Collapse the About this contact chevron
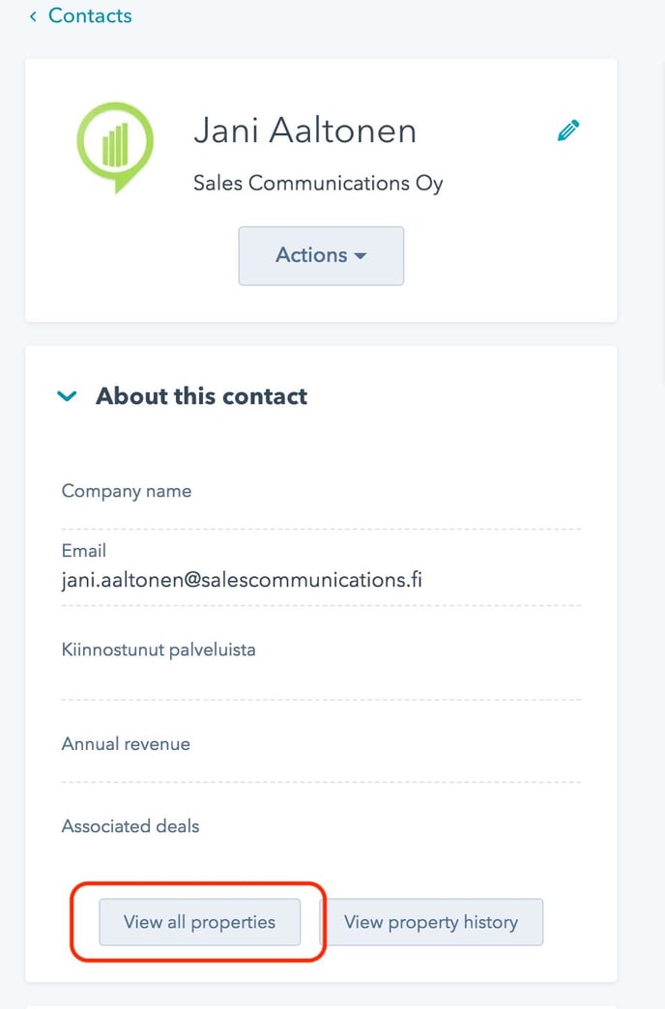 pyautogui.click(x=67, y=395)
